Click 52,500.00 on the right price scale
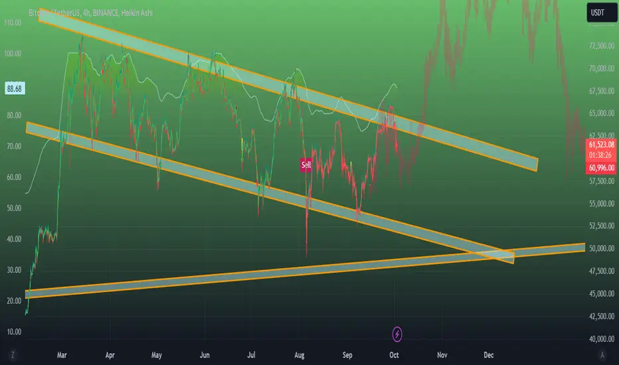Viewport: 619px width, 365px height. point(602,226)
